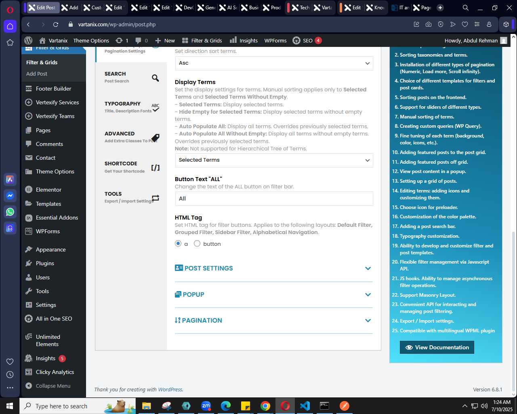Launch Visual Studio Code from taskbar
The width and height of the screenshot is (517, 414).
[305, 406]
